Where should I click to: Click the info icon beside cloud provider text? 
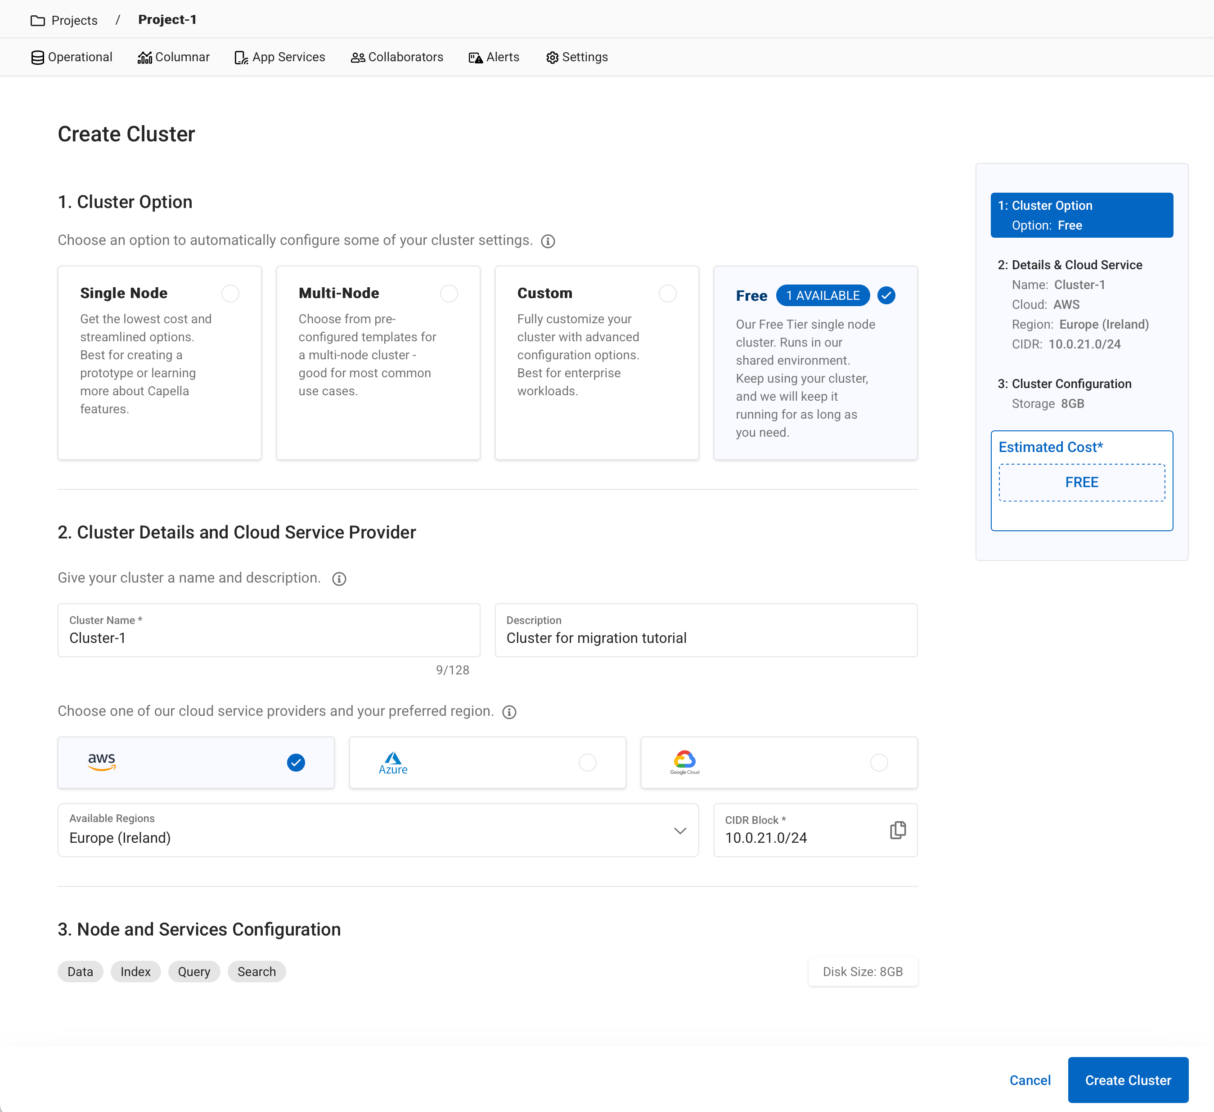click(x=509, y=712)
